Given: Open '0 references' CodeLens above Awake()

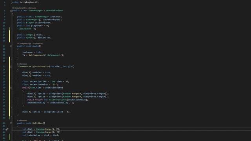Looking at the screenshot, I should pyautogui.click(x=38, y=43).
